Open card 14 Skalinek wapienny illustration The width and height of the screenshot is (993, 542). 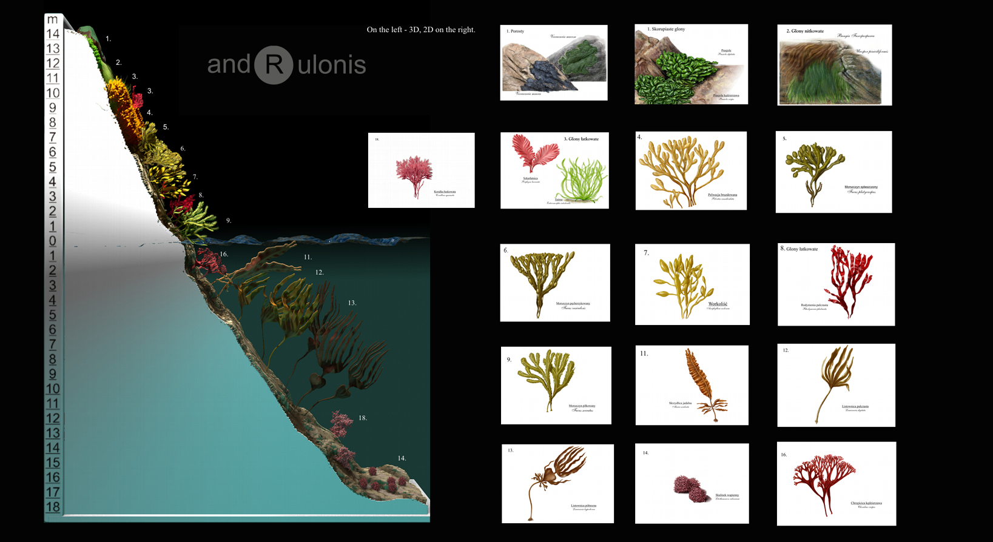(692, 484)
